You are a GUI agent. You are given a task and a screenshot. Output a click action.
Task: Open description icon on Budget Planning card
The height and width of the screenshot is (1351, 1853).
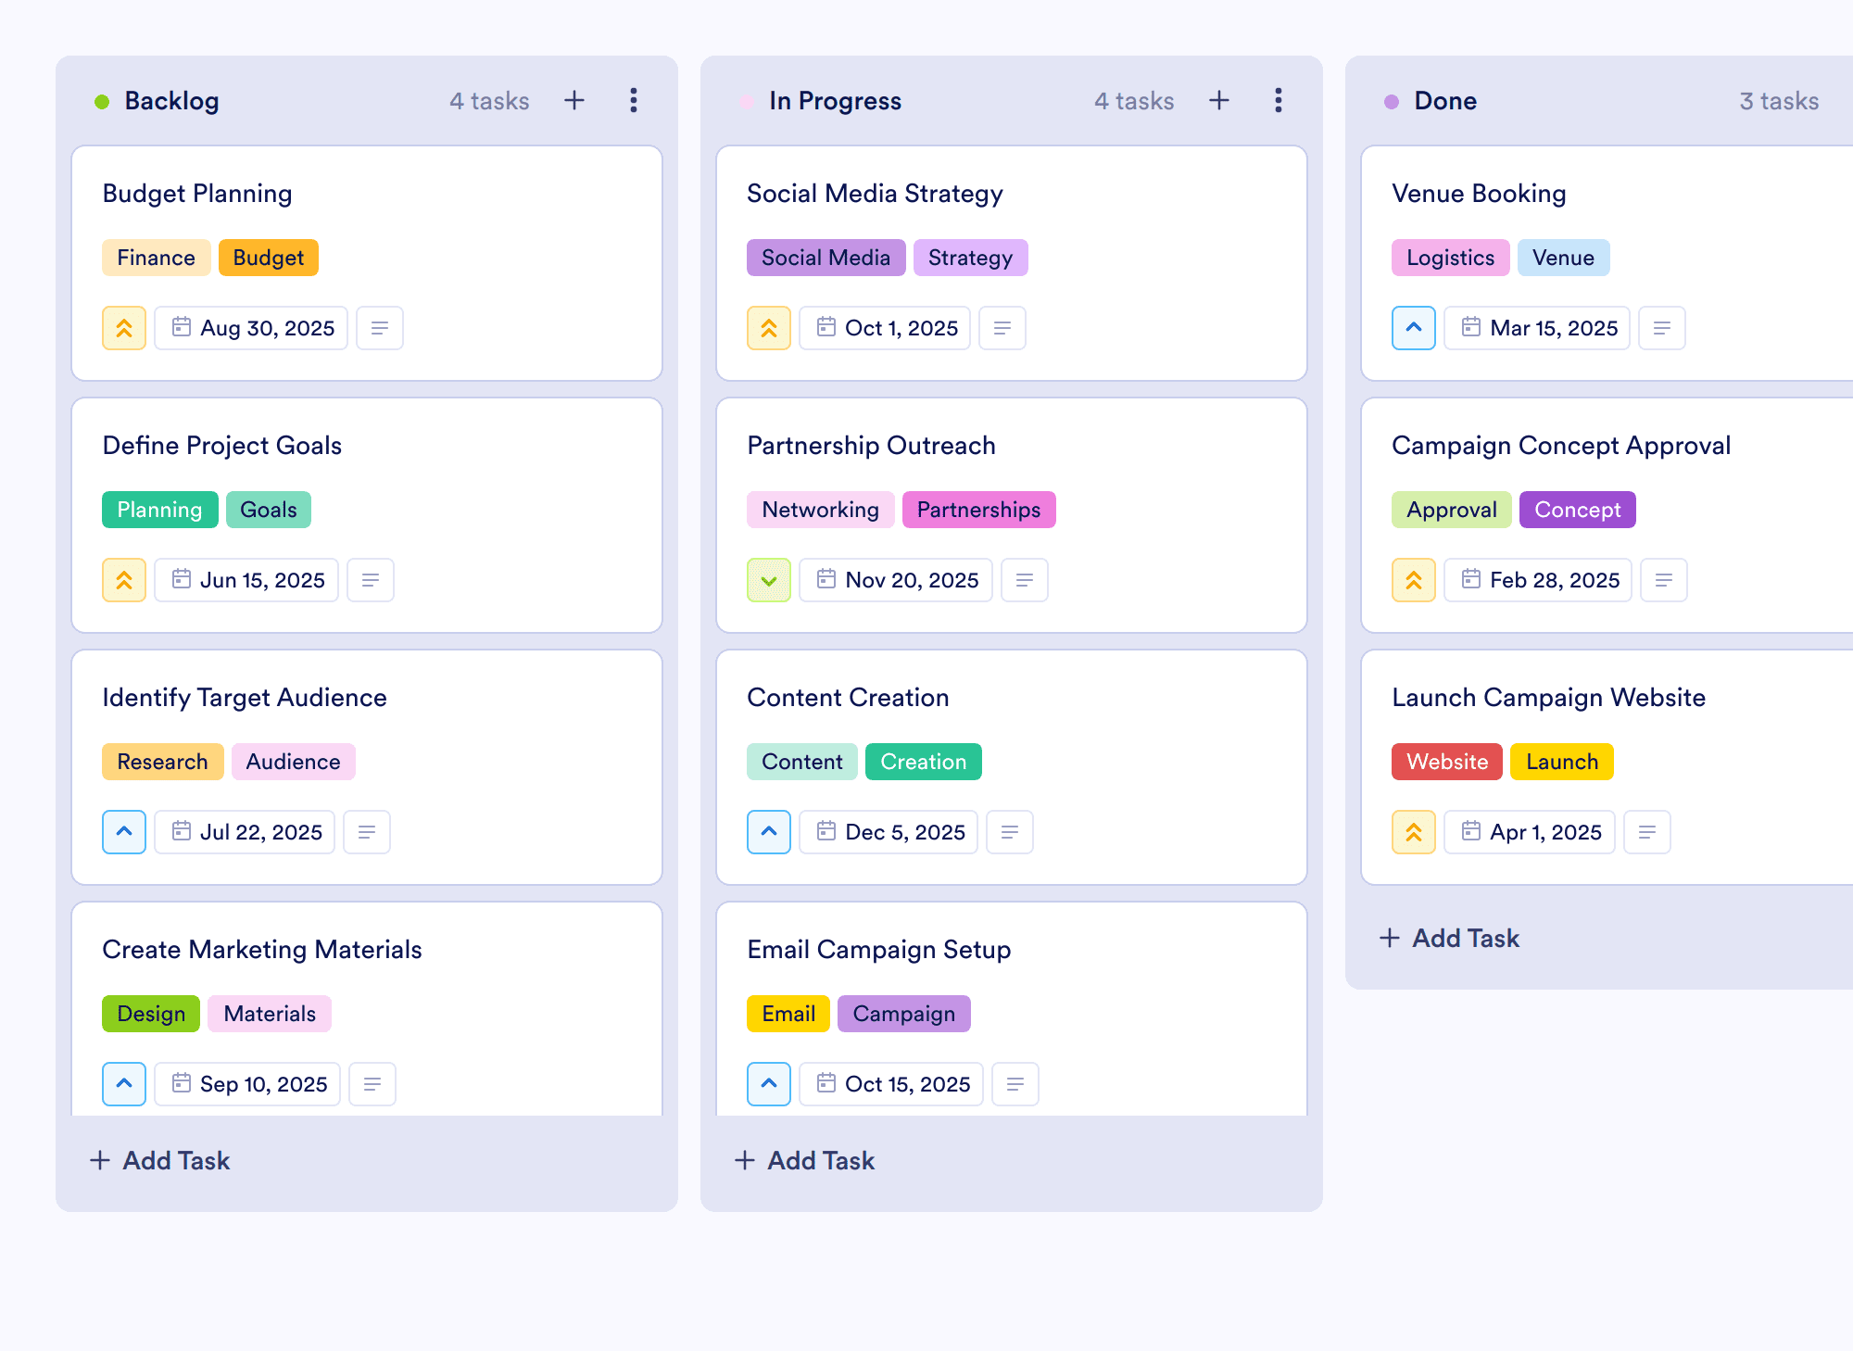(380, 328)
